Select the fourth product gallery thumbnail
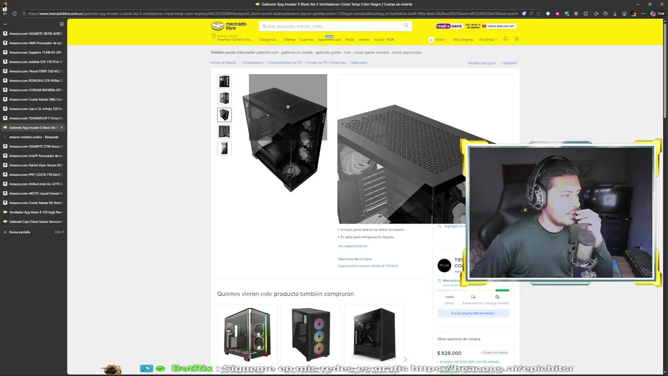The height and width of the screenshot is (376, 668). (224, 132)
